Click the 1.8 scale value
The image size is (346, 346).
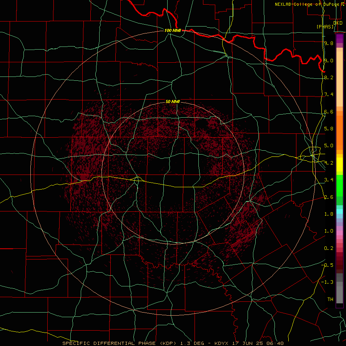(x=329, y=214)
